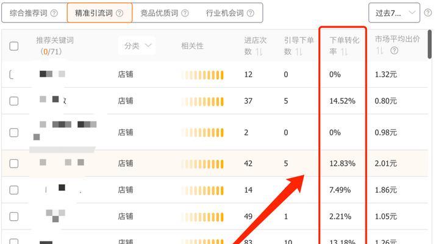Click visit count 37 cell
This screenshot has width=436, height=244.
(x=248, y=101)
